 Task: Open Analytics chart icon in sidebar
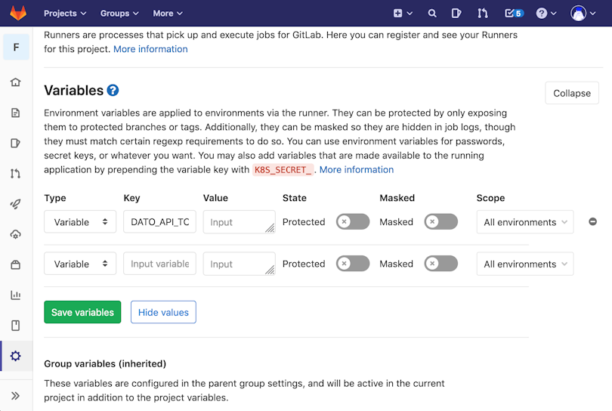point(16,295)
